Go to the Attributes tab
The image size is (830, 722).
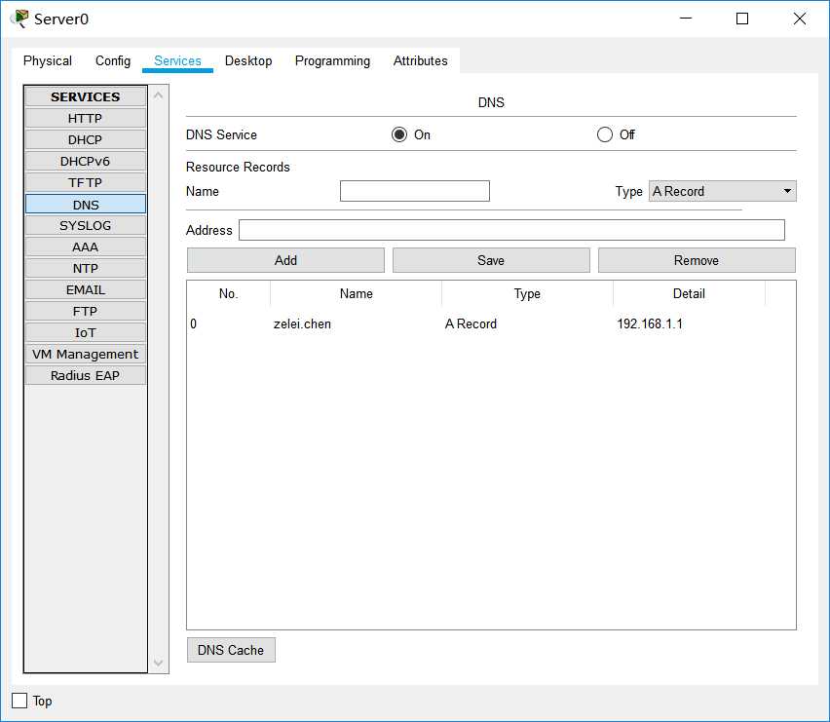tap(420, 60)
